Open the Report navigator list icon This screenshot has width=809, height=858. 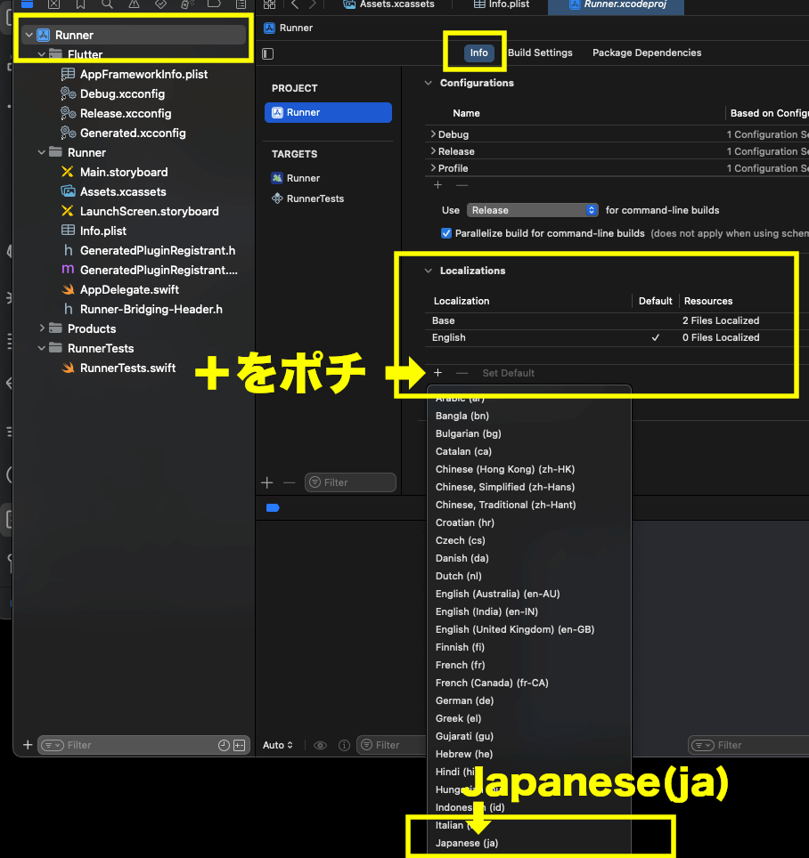(x=241, y=4)
